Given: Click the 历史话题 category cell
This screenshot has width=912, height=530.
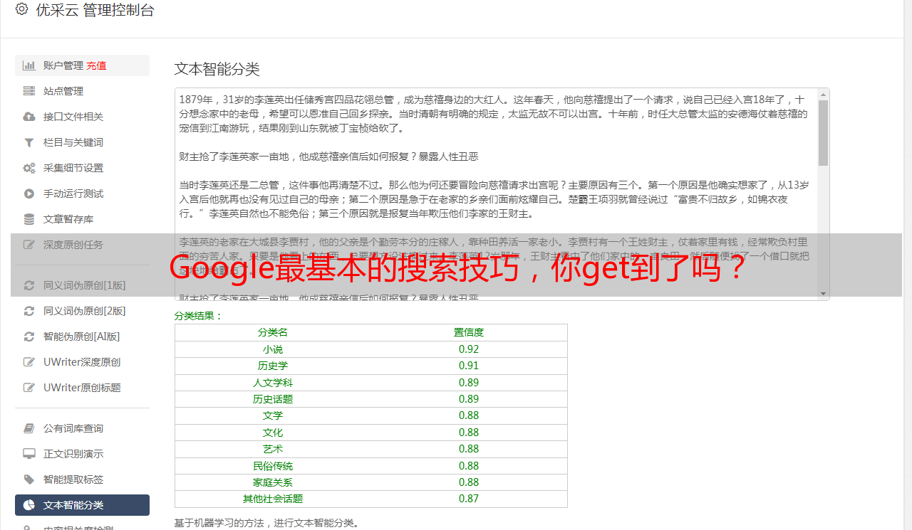Looking at the screenshot, I should (x=273, y=399).
